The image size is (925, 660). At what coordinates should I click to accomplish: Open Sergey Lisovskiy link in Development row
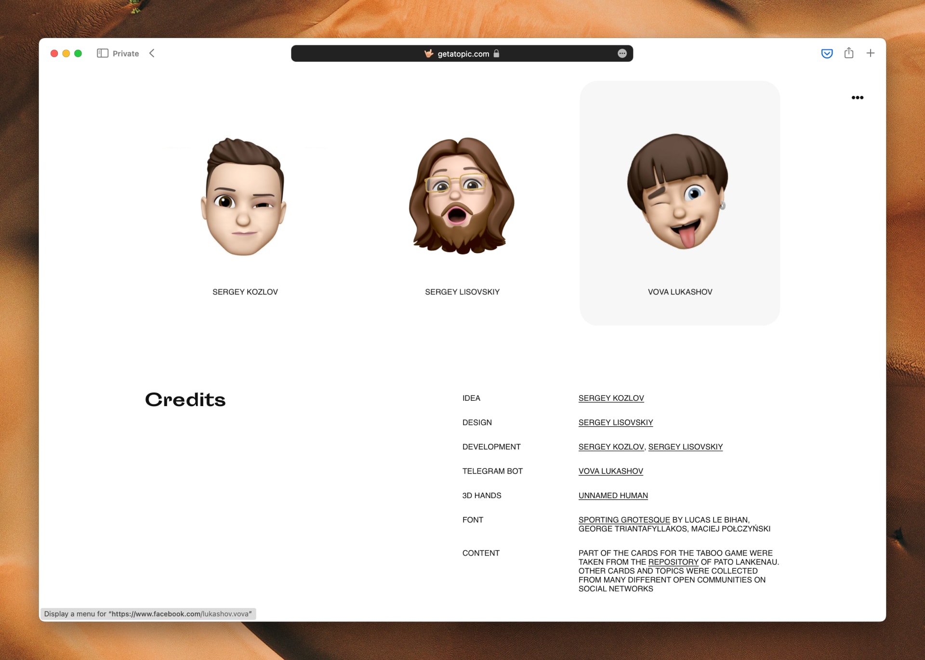coord(685,447)
